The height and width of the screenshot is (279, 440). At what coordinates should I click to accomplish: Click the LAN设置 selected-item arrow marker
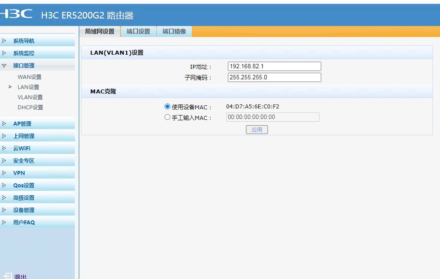coord(10,87)
